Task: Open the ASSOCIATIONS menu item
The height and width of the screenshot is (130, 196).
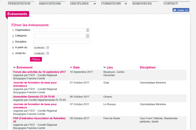Action: [50, 4]
